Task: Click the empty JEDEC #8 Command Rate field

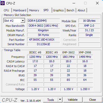Action: point(35,84)
